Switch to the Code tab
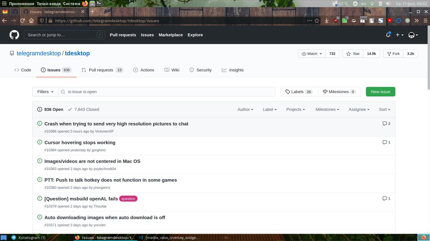Image resolution: width=430 pixels, height=241 pixels. click(x=23, y=70)
